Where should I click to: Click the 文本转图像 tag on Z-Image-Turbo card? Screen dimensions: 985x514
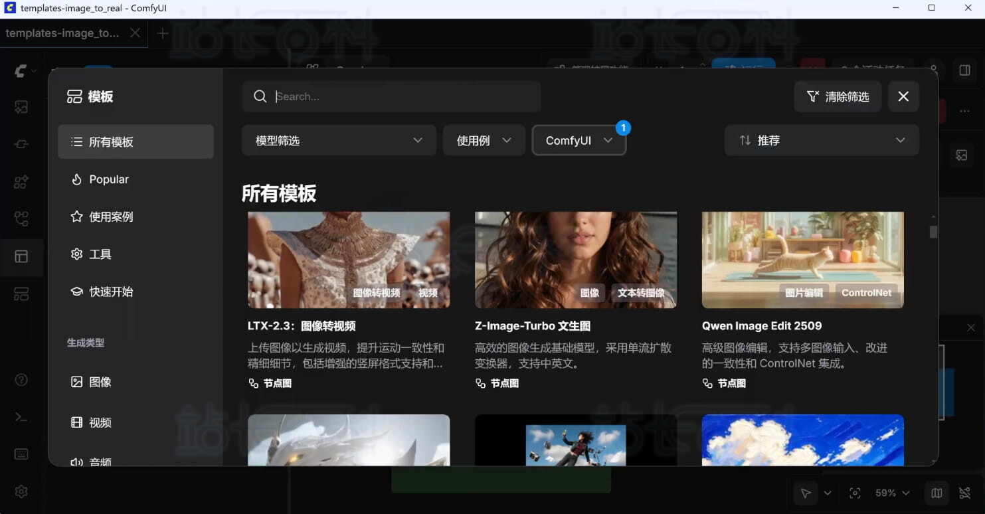coord(641,293)
